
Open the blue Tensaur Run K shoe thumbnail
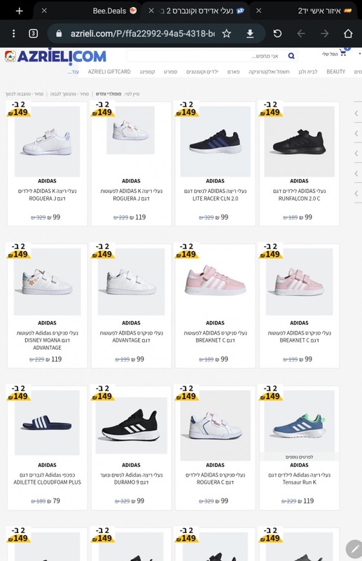(x=299, y=421)
